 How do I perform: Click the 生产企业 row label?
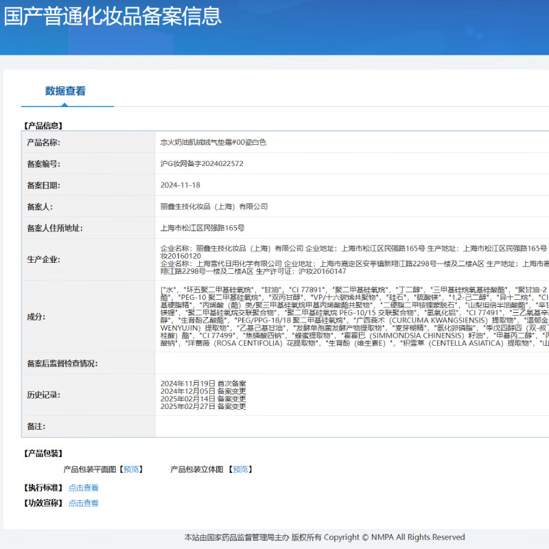43,259
